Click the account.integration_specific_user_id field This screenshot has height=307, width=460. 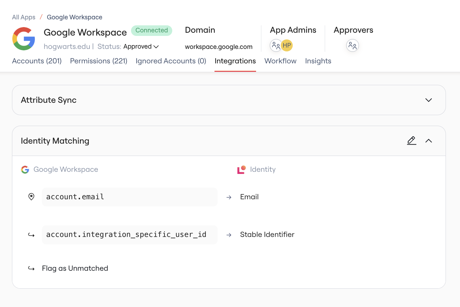[x=130, y=234]
